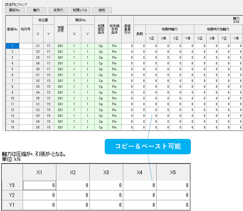Image resolution: width=243 pixels, height=211 pixels.
Task: Click the X5 column header in lower grid
Action: [x=173, y=172]
